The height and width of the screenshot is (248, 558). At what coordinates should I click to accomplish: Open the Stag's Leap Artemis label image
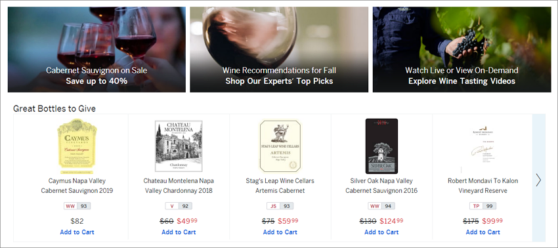pos(280,146)
